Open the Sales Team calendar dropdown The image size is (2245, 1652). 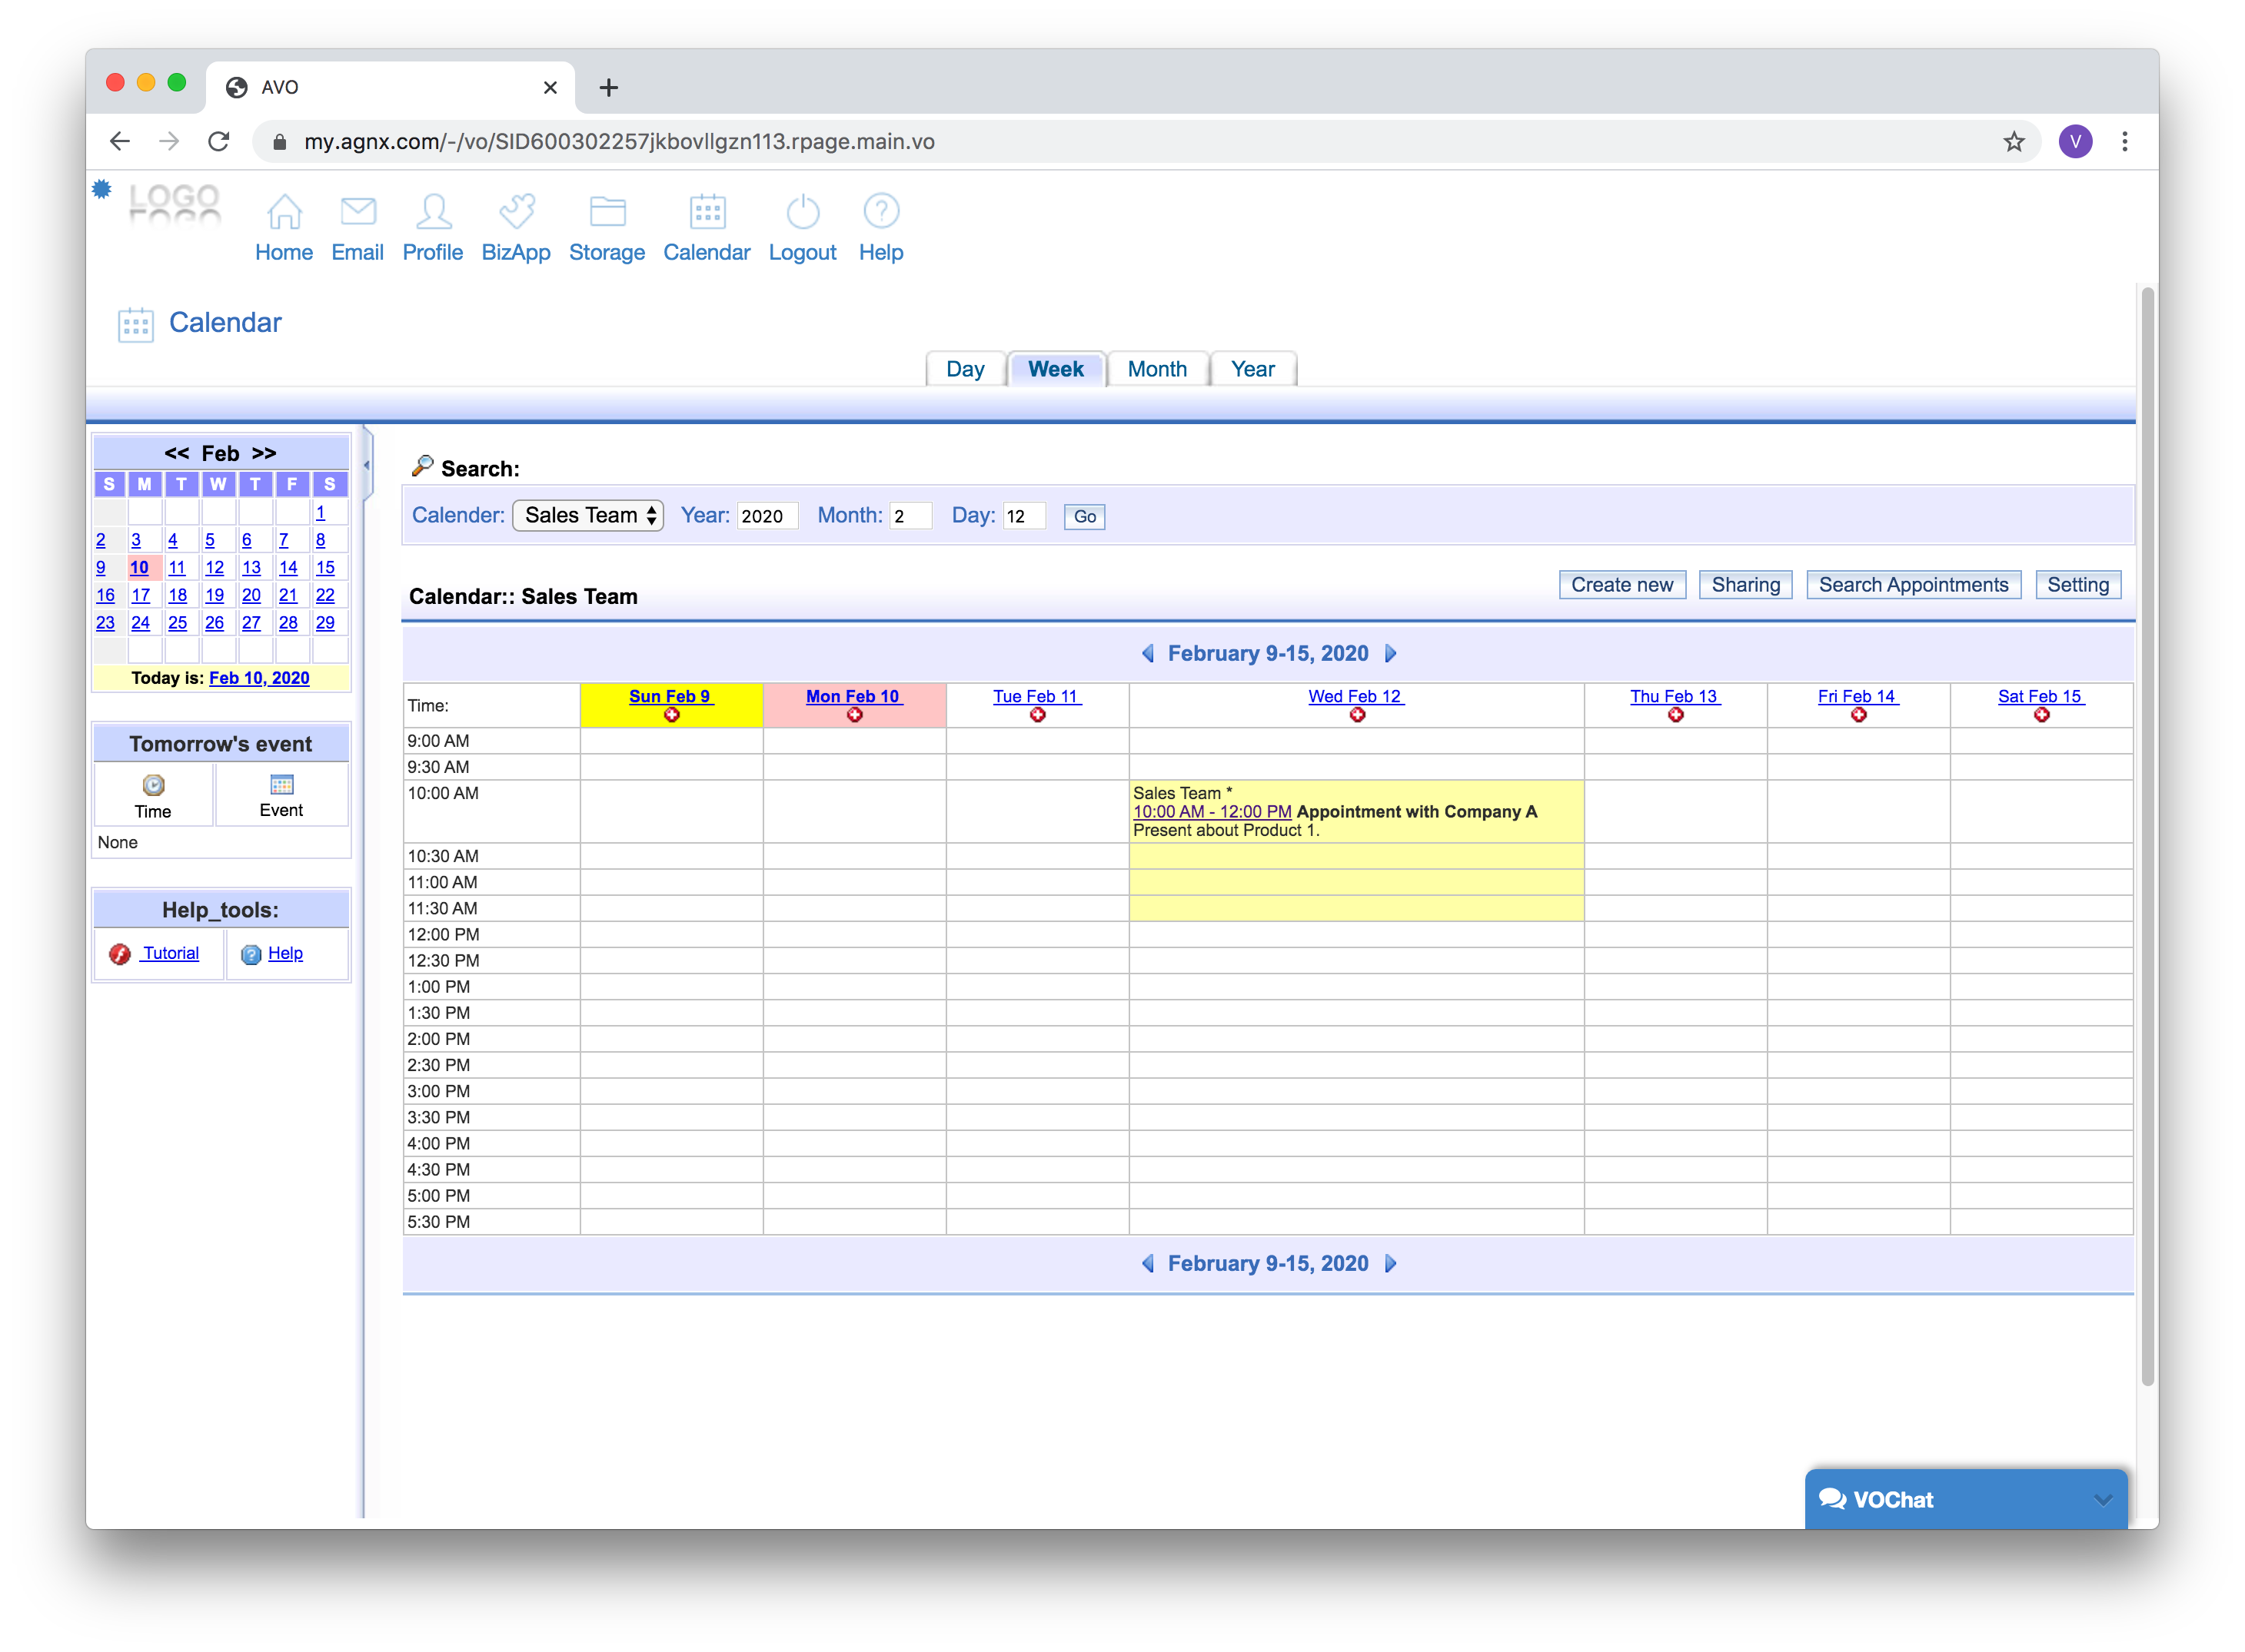click(587, 515)
